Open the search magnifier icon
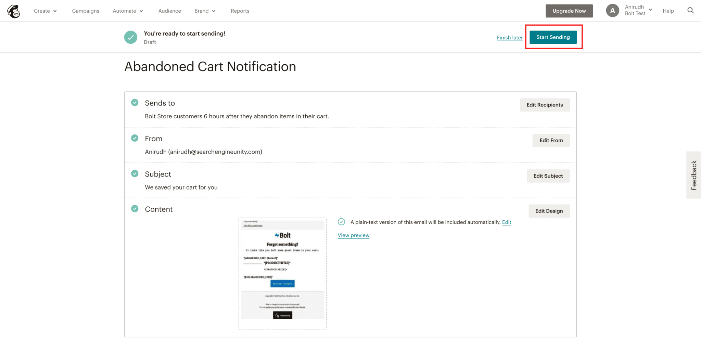Viewport: 701px width, 350px height. [x=690, y=11]
